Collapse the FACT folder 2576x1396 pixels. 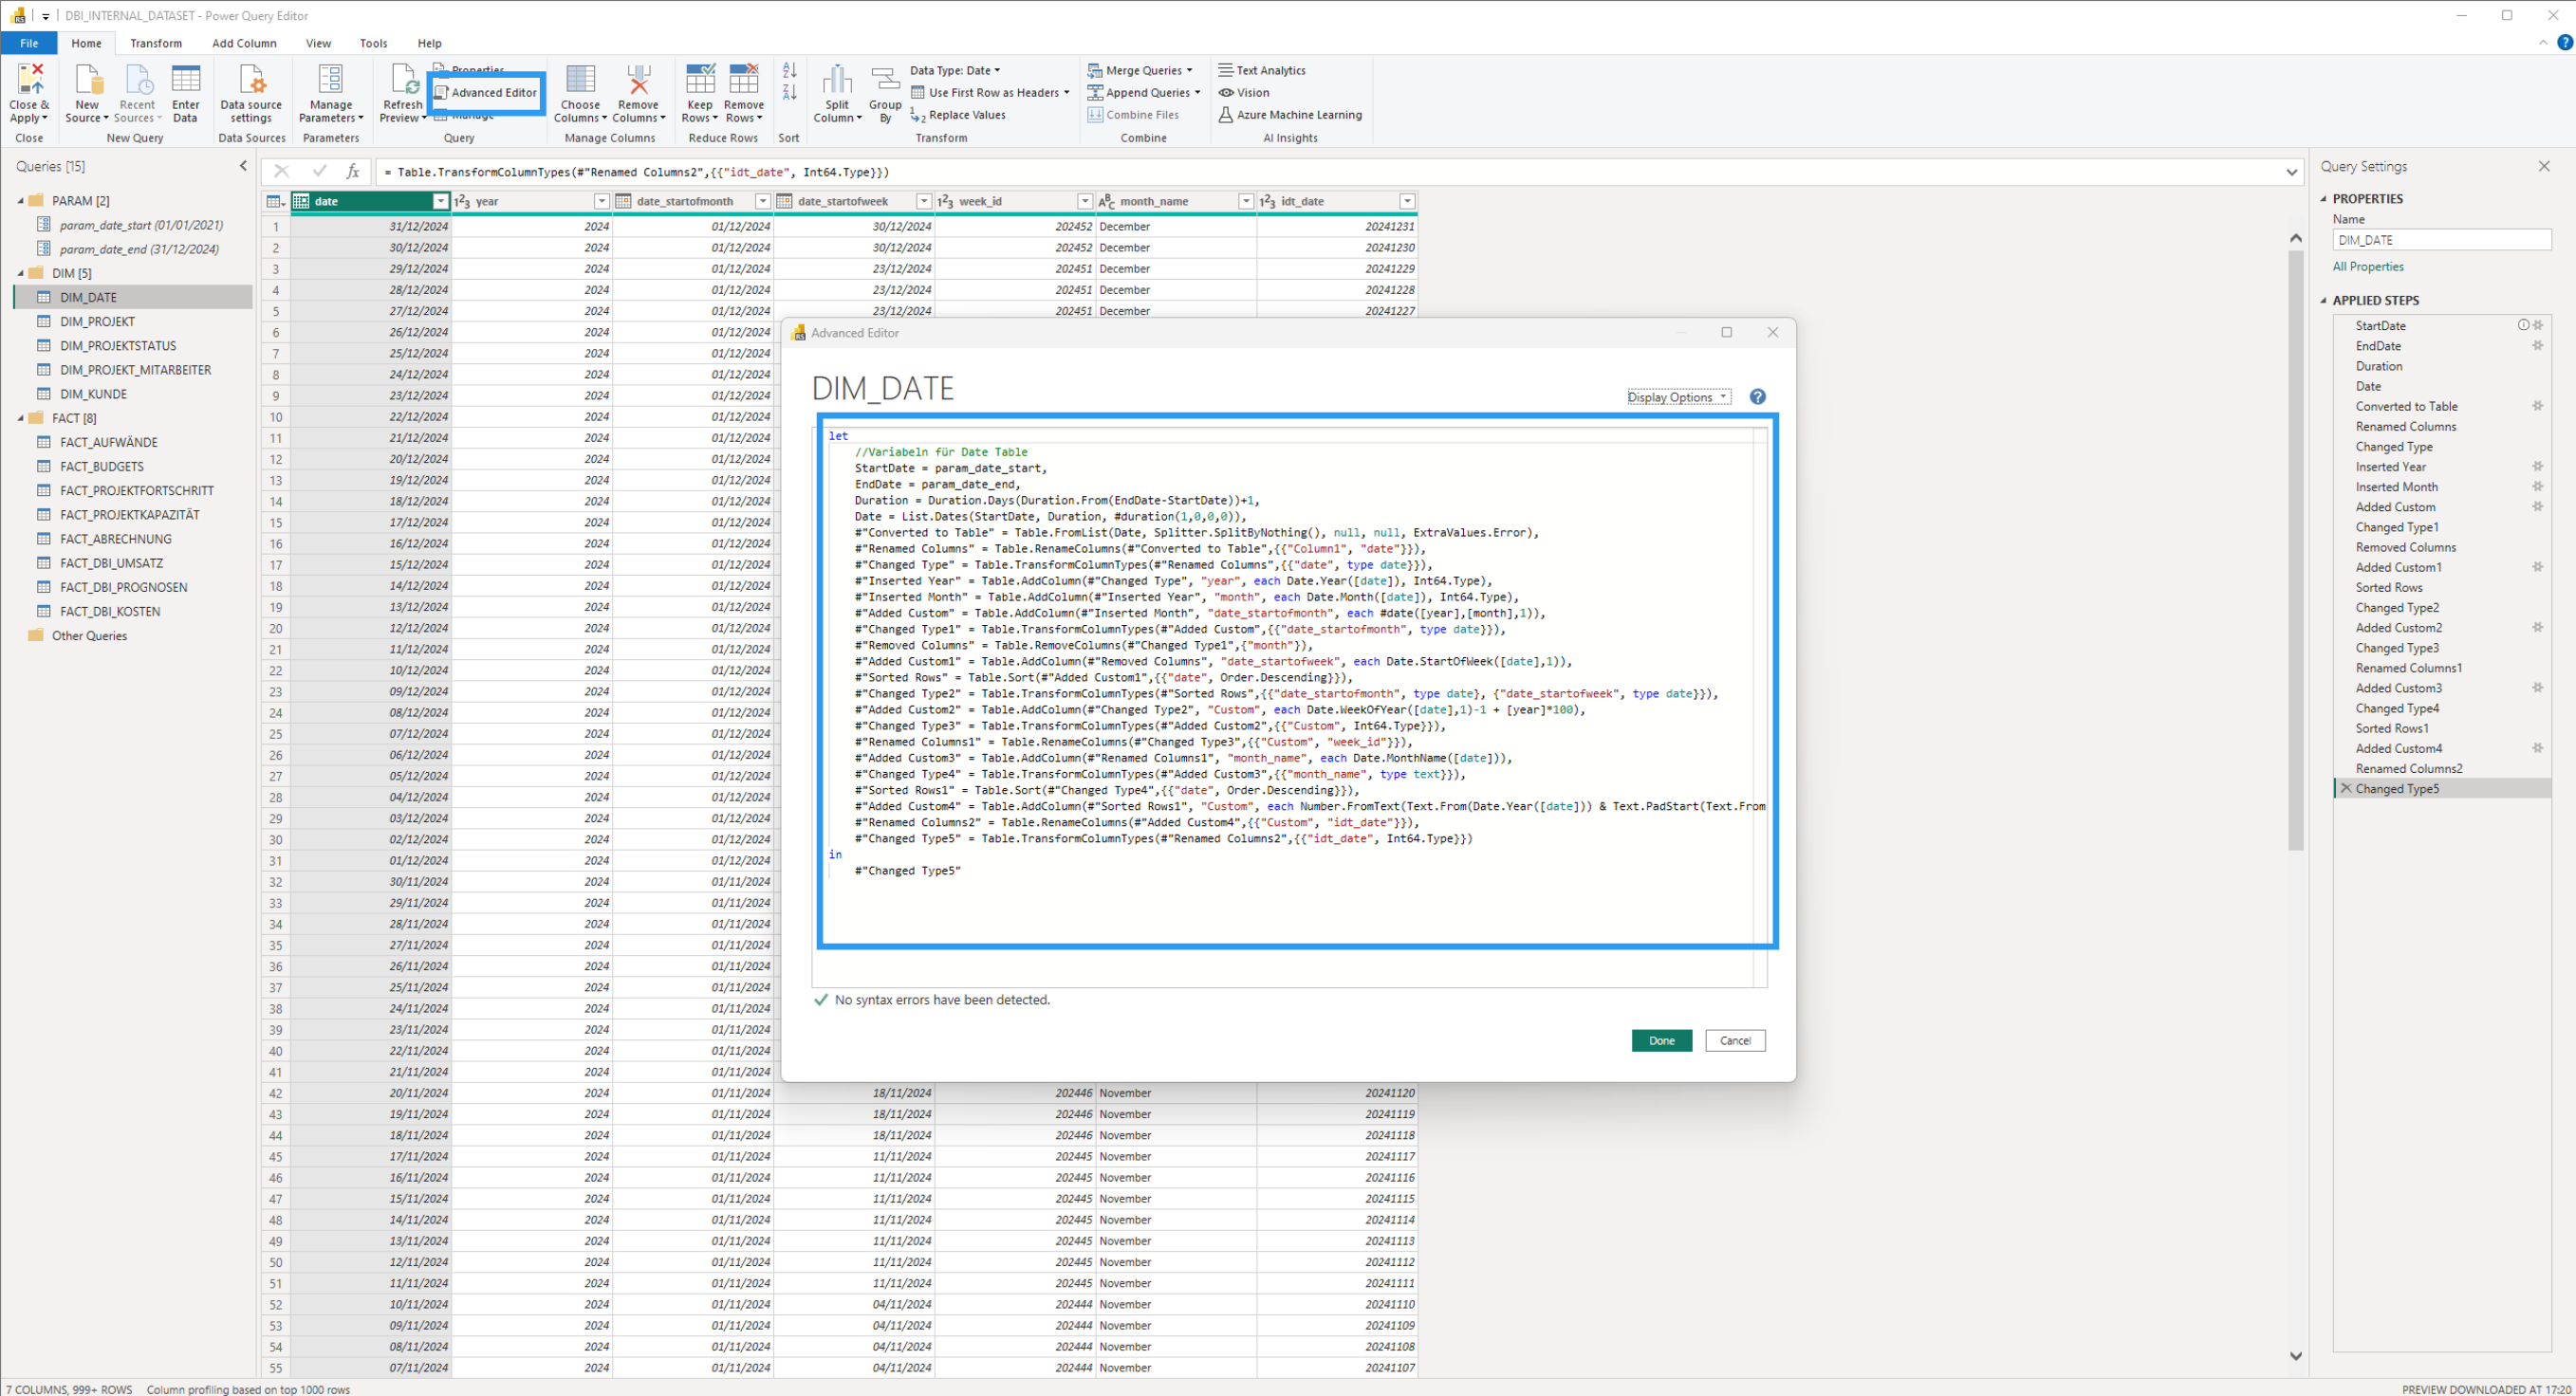tap(20, 418)
